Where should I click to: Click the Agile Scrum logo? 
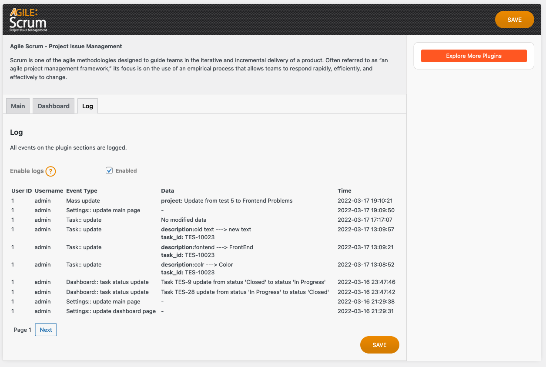(x=28, y=20)
